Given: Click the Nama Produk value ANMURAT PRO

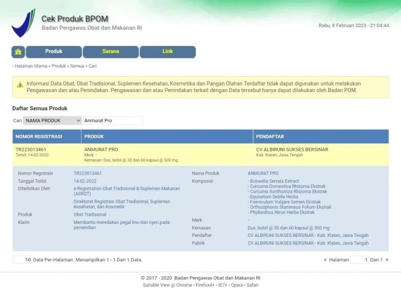Looking at the screenshot, I should click(263, 173).
